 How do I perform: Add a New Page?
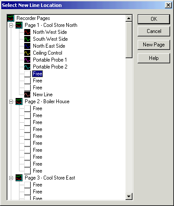[x=154, y=45]
